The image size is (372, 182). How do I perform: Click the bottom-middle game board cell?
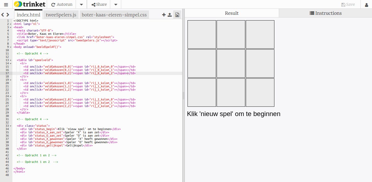[231, 93]
